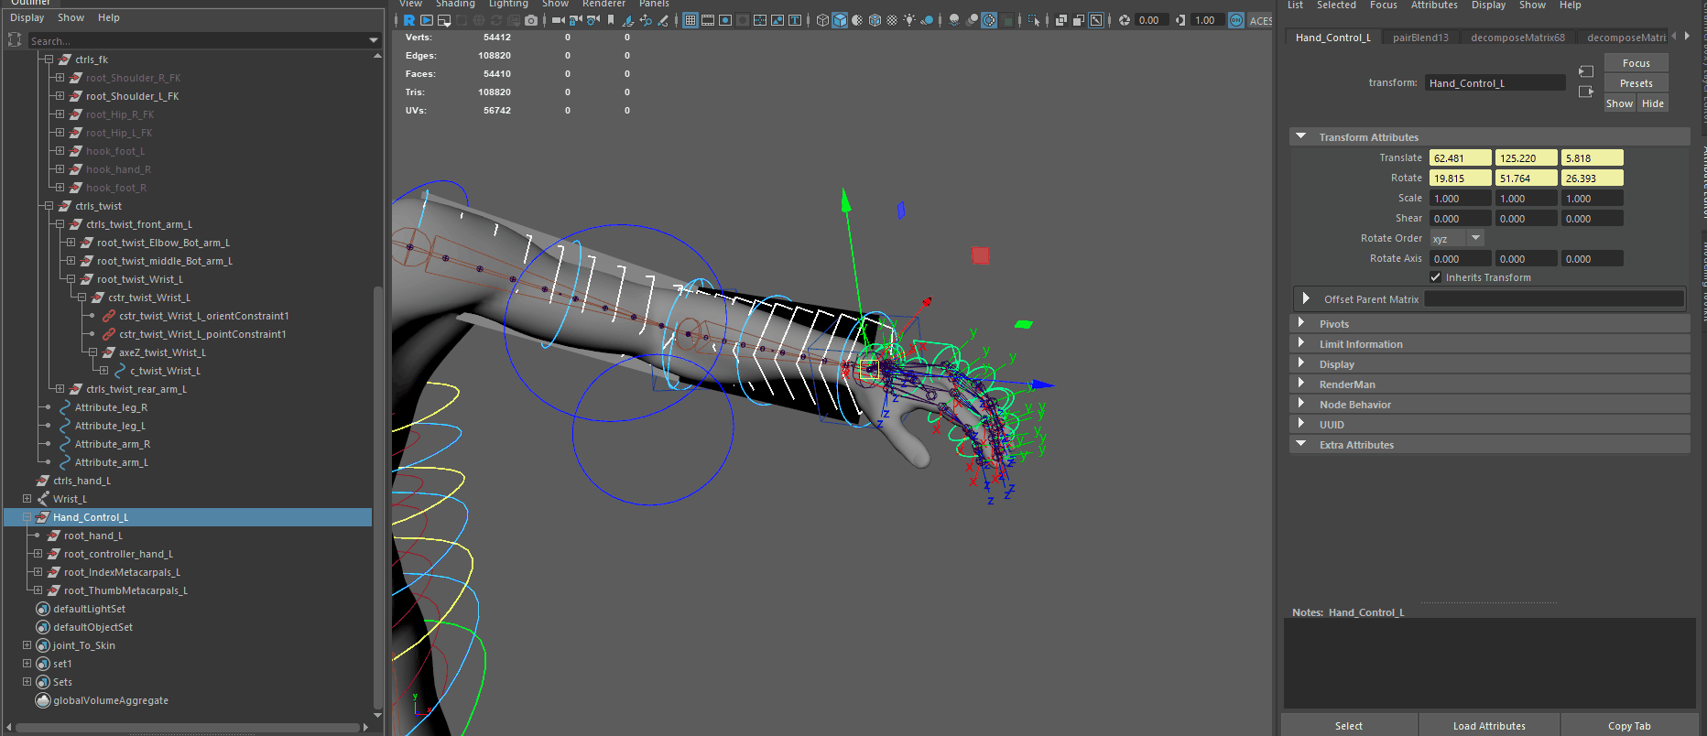Switch to the decomposeMatrix68 tab
The height and width of the screenshot is (736, 1707).
(x=1517, y=38)
